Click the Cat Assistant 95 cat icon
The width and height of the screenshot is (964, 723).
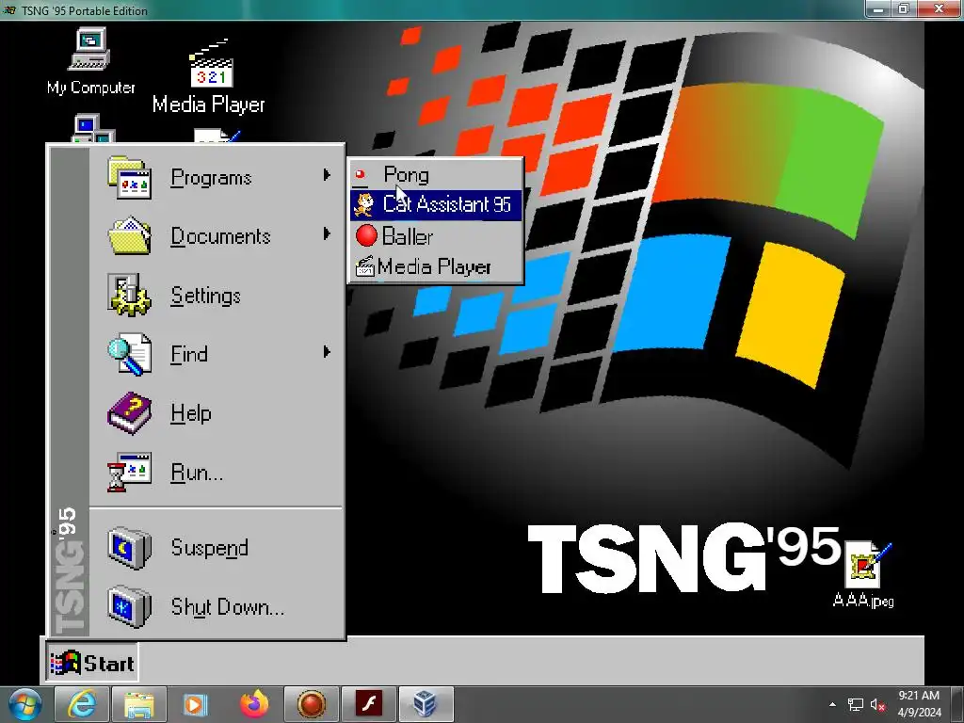tap(364, 204)
